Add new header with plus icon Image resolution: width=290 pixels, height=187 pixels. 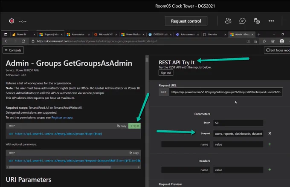click(x=270, y=170)
